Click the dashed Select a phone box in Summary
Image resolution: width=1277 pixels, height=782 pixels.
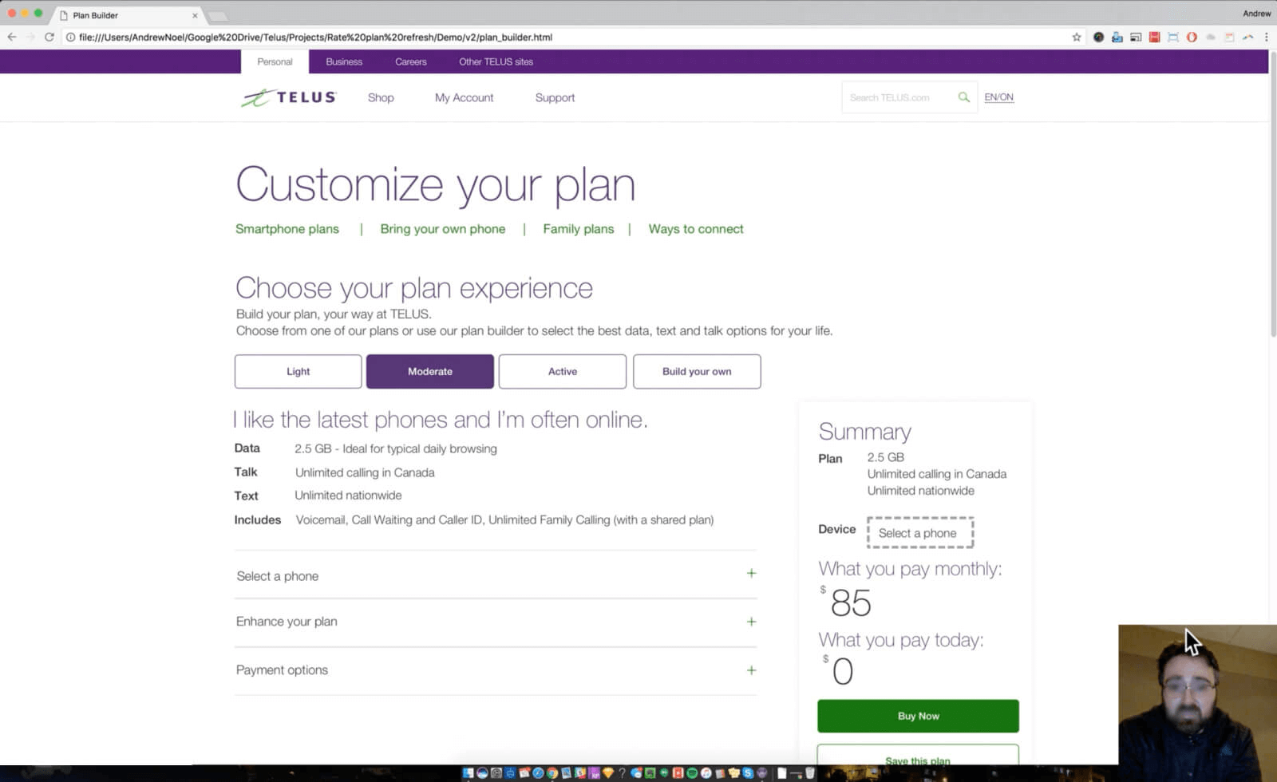[920, 533]
